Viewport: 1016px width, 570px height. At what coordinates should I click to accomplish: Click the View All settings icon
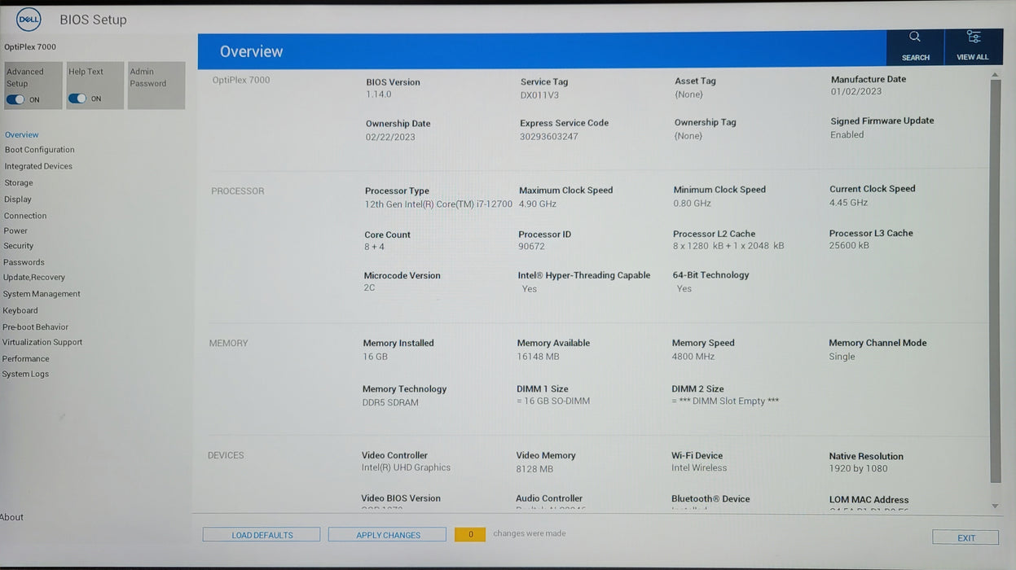tap(973, 37)
